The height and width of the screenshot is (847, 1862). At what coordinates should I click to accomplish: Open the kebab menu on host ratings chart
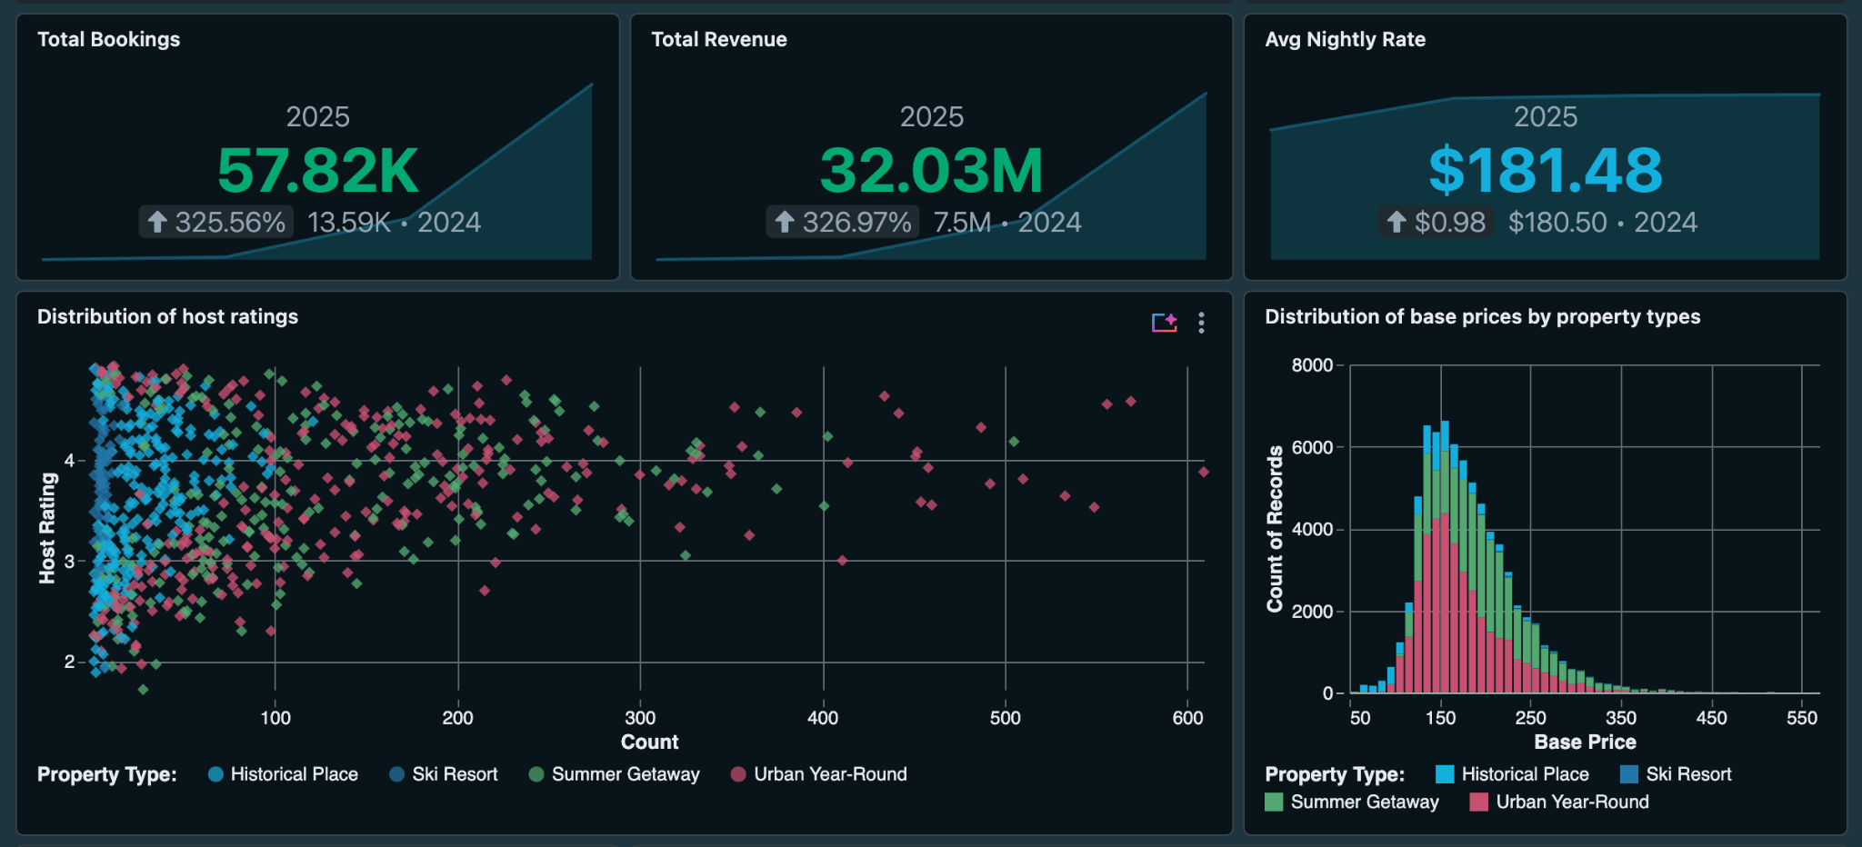1201,323
